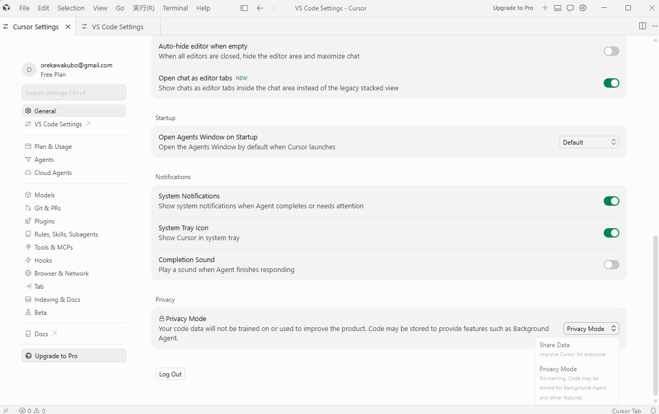
Task: Go forward with the right arrow icon
Action: (x=272, y=8)
